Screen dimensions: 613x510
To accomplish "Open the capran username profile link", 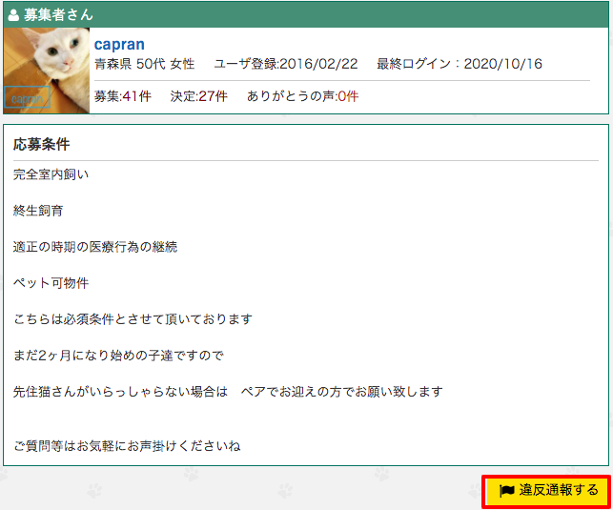I will click(119, 45).
